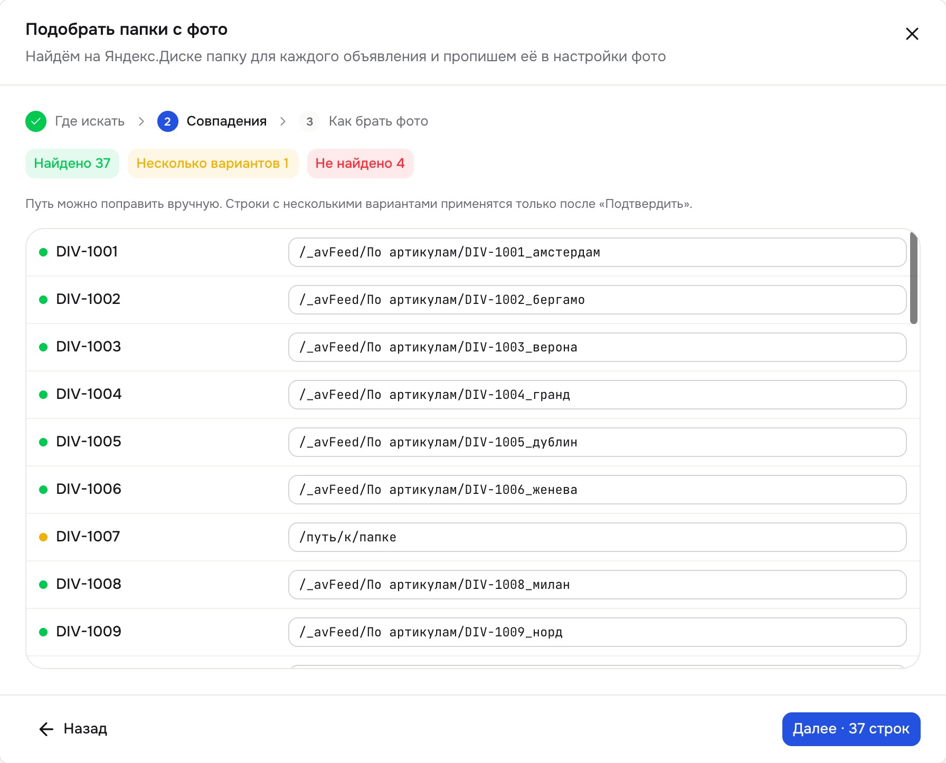Edit the path field for DIV-1005
The width and height of the screenshot is (946, 763).
coord(597,442)
